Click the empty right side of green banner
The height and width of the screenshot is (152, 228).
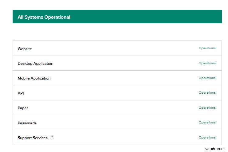169,17
